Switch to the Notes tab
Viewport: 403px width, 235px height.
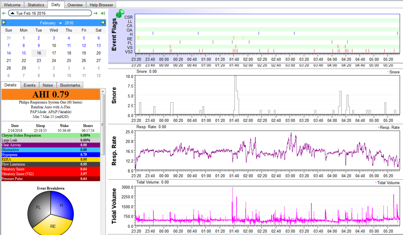coord(48,85)
